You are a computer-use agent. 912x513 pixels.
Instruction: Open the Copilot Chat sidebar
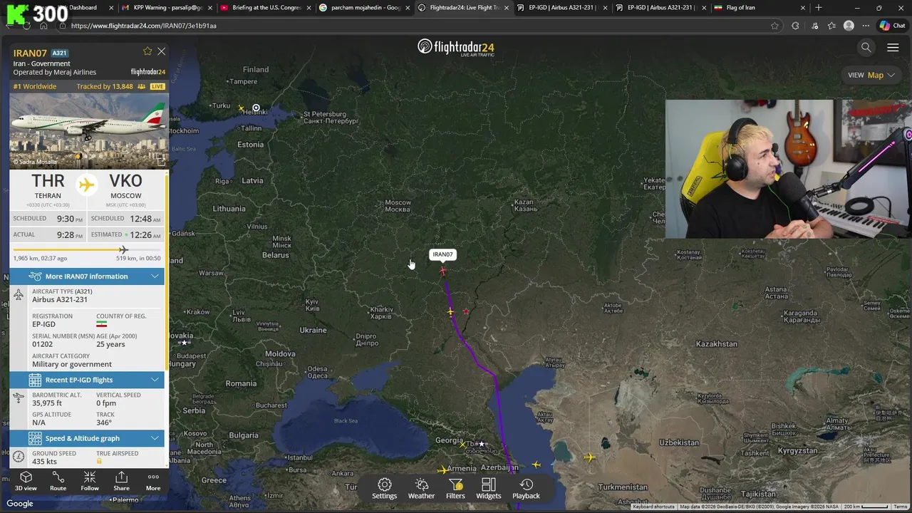(892, 26)
